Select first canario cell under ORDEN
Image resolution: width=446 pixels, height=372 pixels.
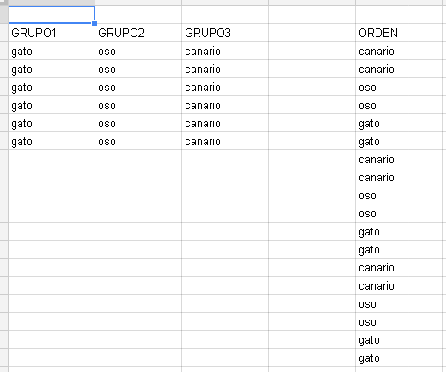(399, 51)
